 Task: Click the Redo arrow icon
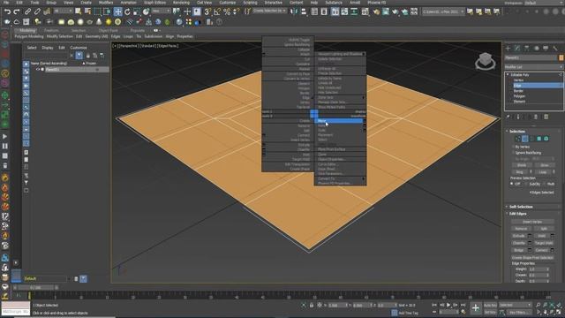point(16,11)
